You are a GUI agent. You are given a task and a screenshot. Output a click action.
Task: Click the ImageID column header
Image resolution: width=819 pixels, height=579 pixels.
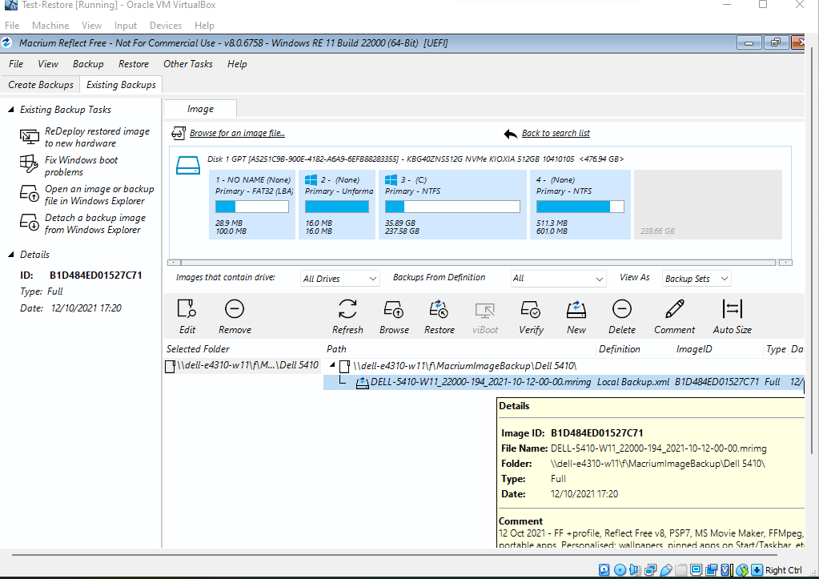[693, 349]
